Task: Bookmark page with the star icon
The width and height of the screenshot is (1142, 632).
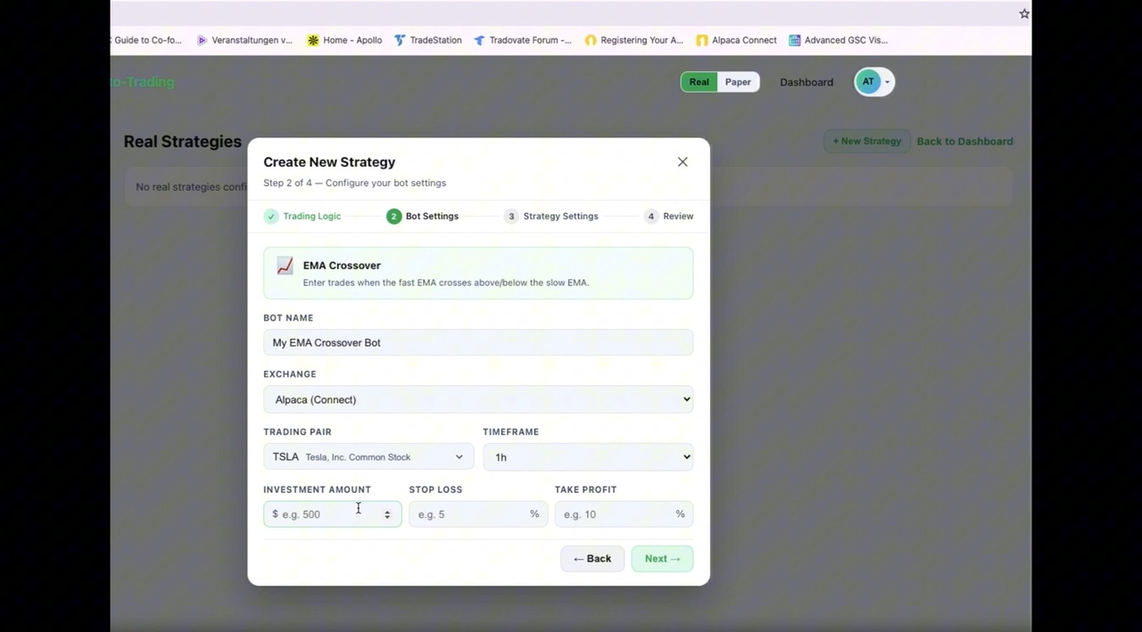Action: click(x=1024, y=13)
